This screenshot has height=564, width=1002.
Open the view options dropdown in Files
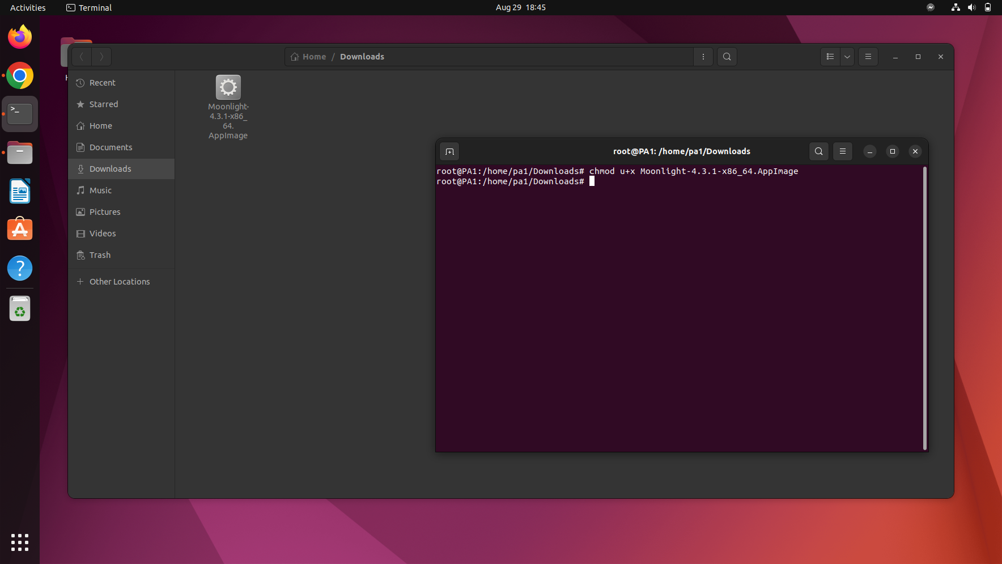(847, 57)
